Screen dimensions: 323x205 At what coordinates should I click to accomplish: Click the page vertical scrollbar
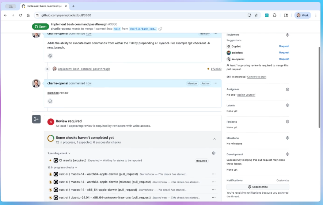[319, 87]
